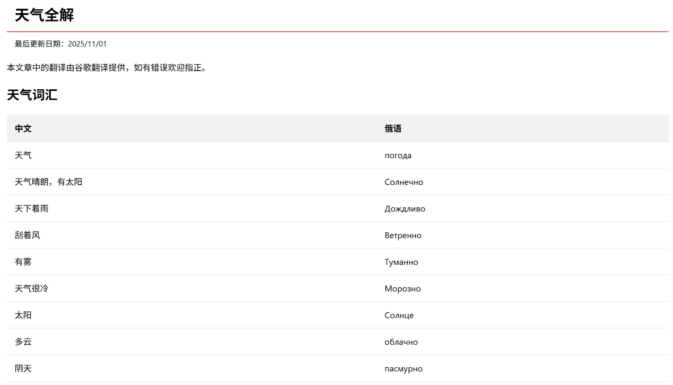Click the Russian word Дождливо
Screen dimensions: 673x385
click(x=404, y=209)
